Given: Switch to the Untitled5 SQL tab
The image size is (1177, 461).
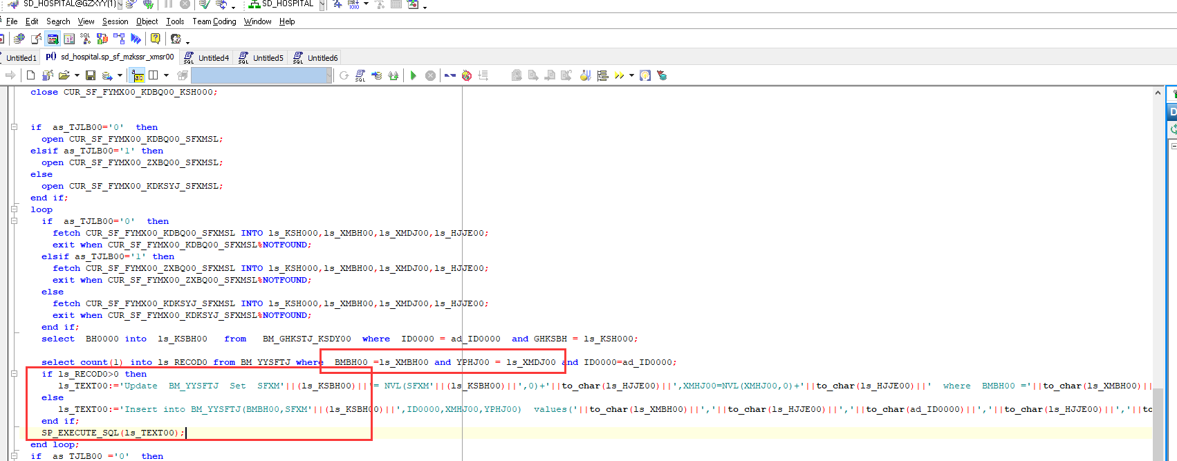Looking at the screenshot, I should coord(261,58).
